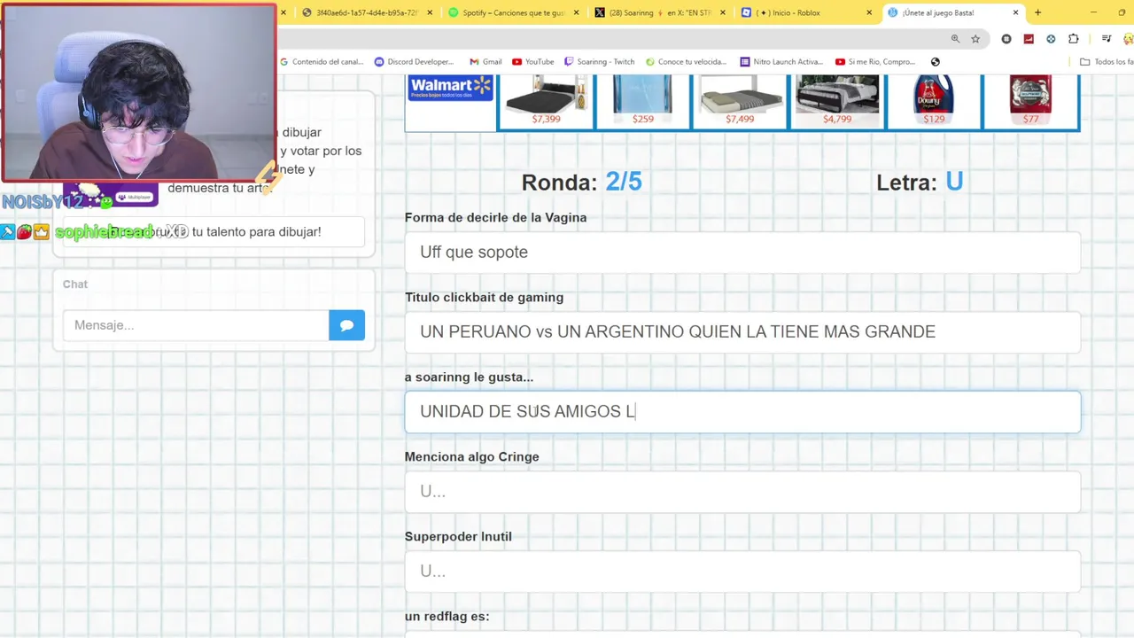
Task: Open the YouTube bookmark
Action: coord(533,62)
